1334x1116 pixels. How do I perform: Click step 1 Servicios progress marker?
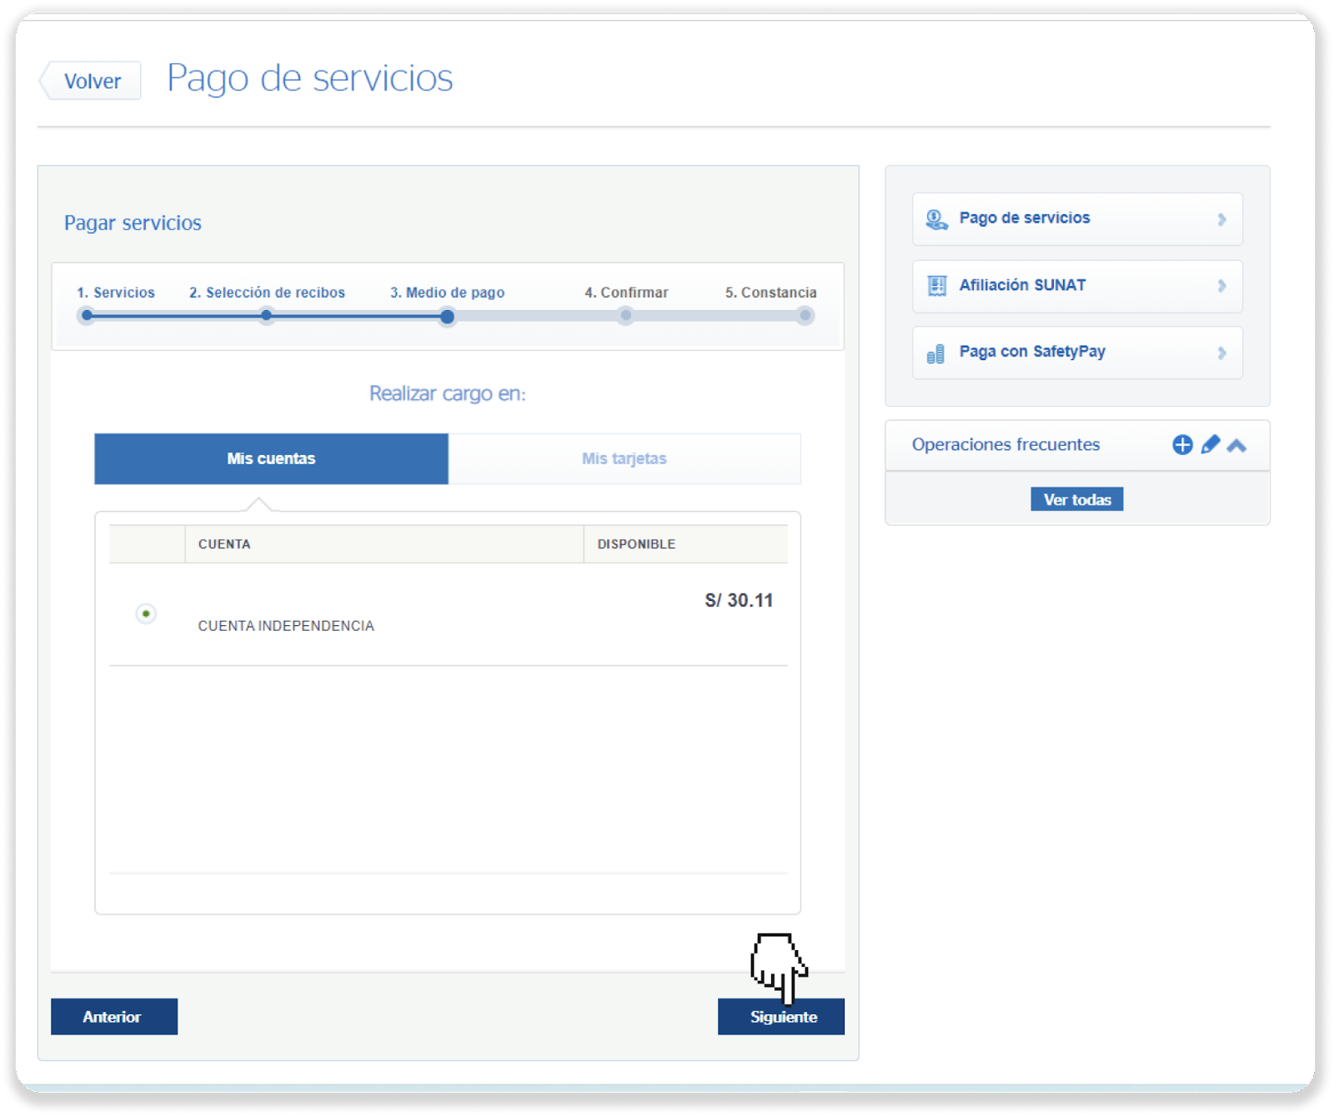(87, 316)
